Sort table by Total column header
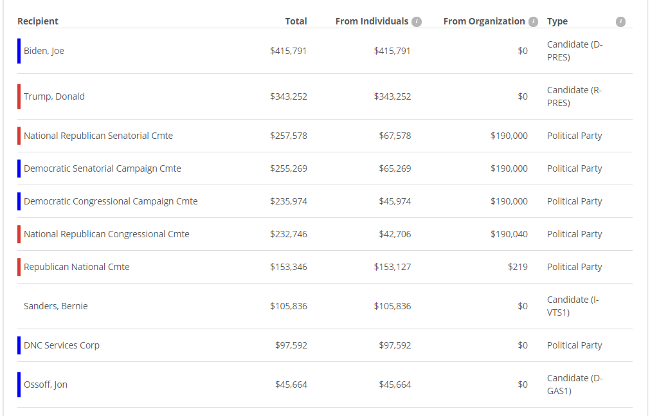650x416 pixels. coord(296,21)
